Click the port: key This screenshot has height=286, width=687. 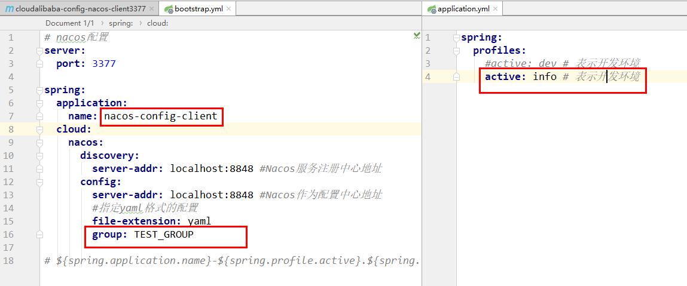(x=71, y=64)
